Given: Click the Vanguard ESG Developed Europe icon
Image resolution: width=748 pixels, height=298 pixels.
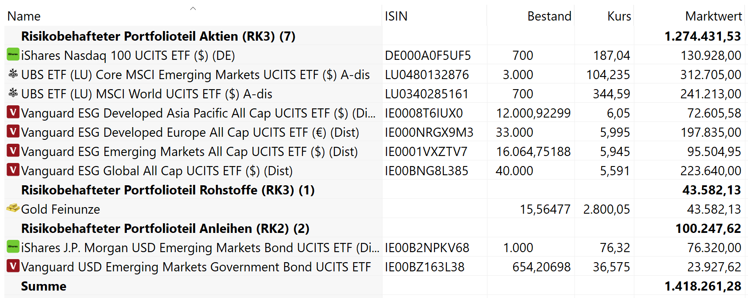Looking at the screenshot, I should (13, 132).
